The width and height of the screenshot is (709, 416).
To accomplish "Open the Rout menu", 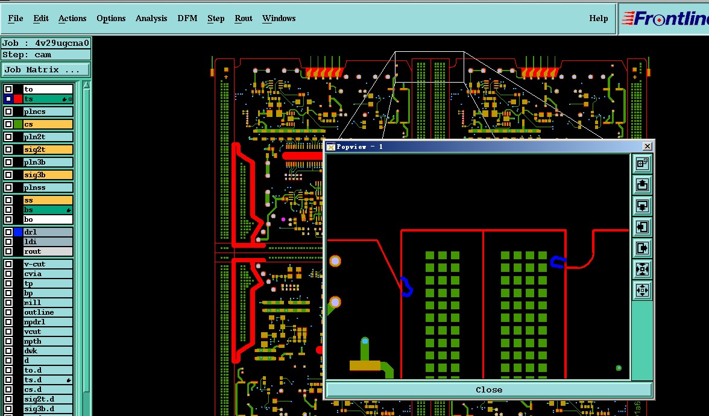I will tap(244, 18).
